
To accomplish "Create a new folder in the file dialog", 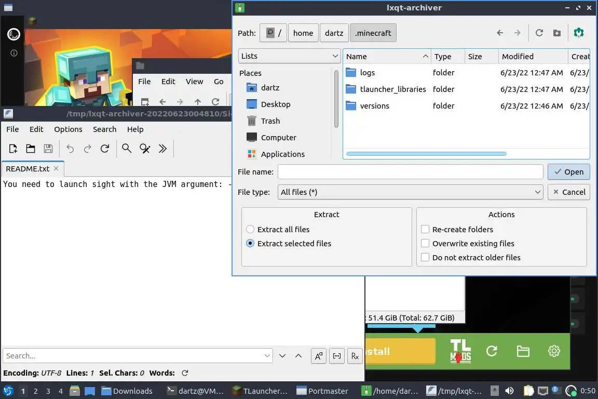I will [557, 33].
